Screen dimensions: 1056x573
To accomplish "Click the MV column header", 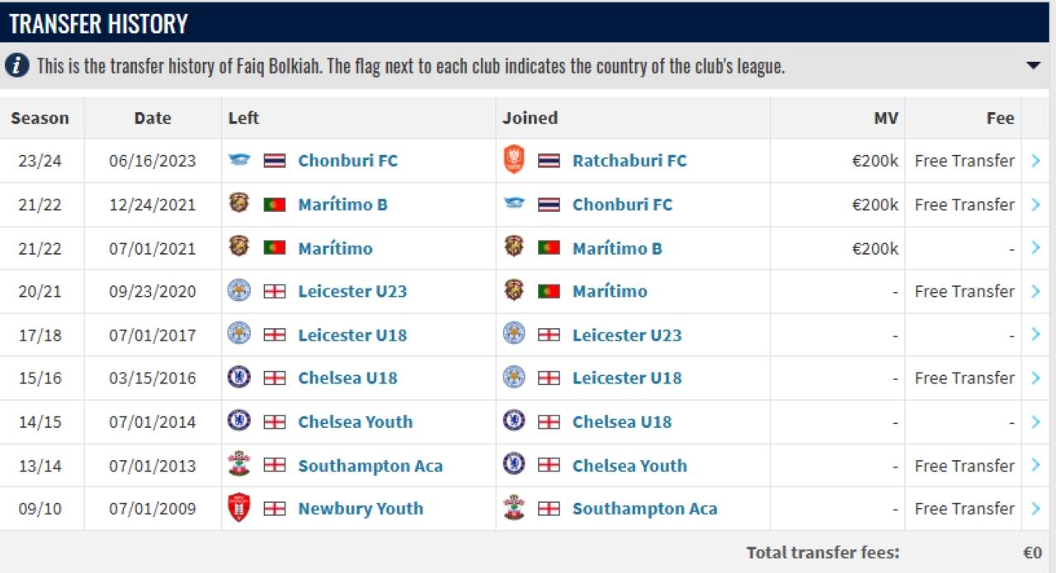I will click(885, 118).
